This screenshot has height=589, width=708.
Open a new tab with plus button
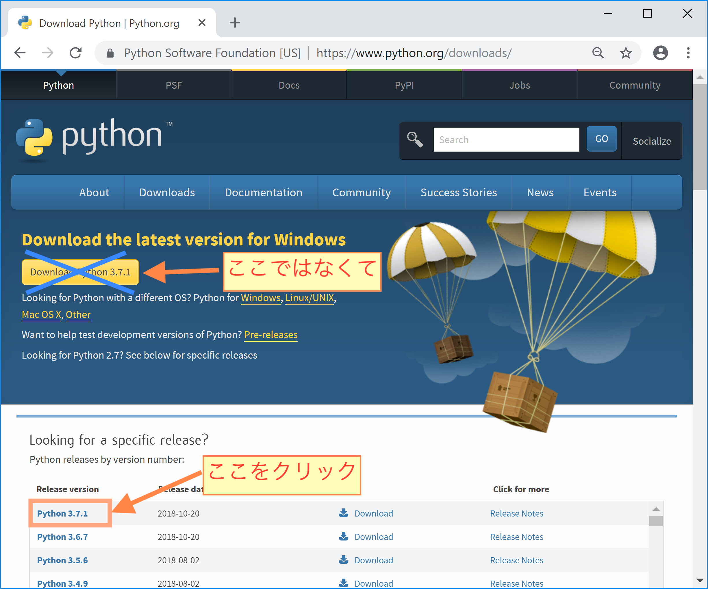[235, 23]
